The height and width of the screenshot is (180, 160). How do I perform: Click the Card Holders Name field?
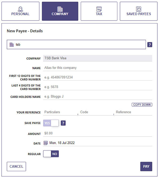pos(98,97)
